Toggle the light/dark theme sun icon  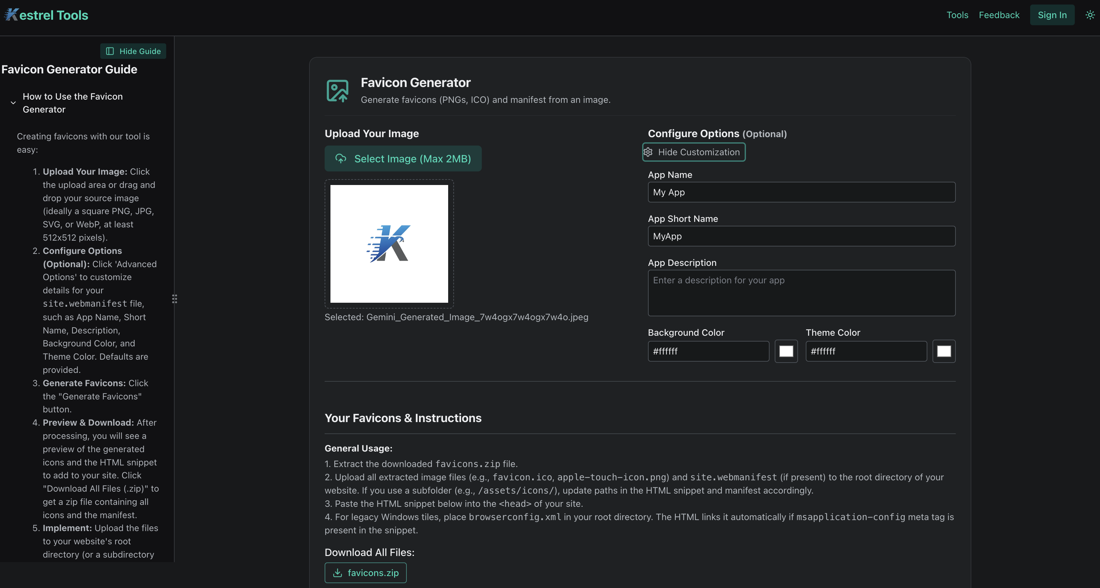[x=1090, y=15]
